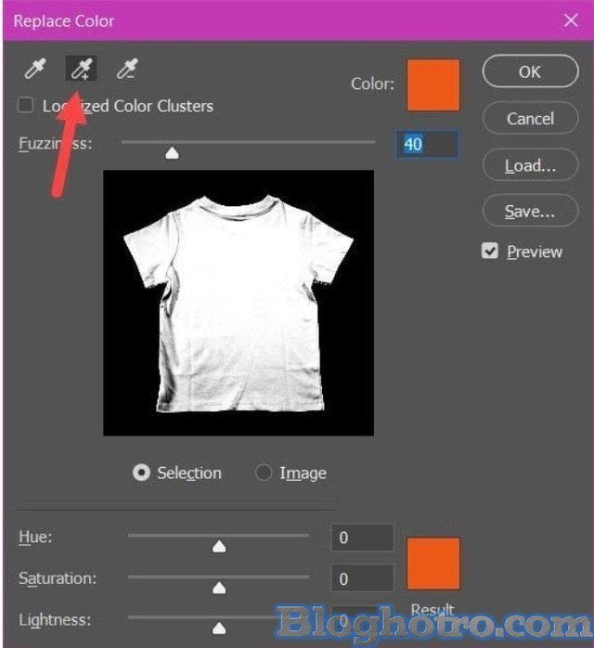Click the t-shirt selection preview thumbnail

click(238, 303)
